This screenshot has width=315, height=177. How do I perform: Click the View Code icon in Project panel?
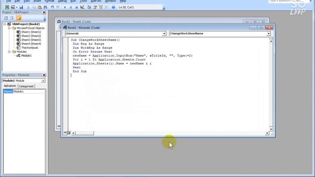click(6, 18)
